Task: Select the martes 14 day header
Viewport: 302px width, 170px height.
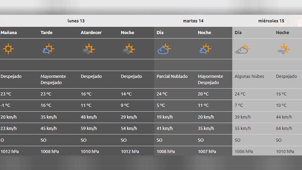Action: tap(193, 21)
